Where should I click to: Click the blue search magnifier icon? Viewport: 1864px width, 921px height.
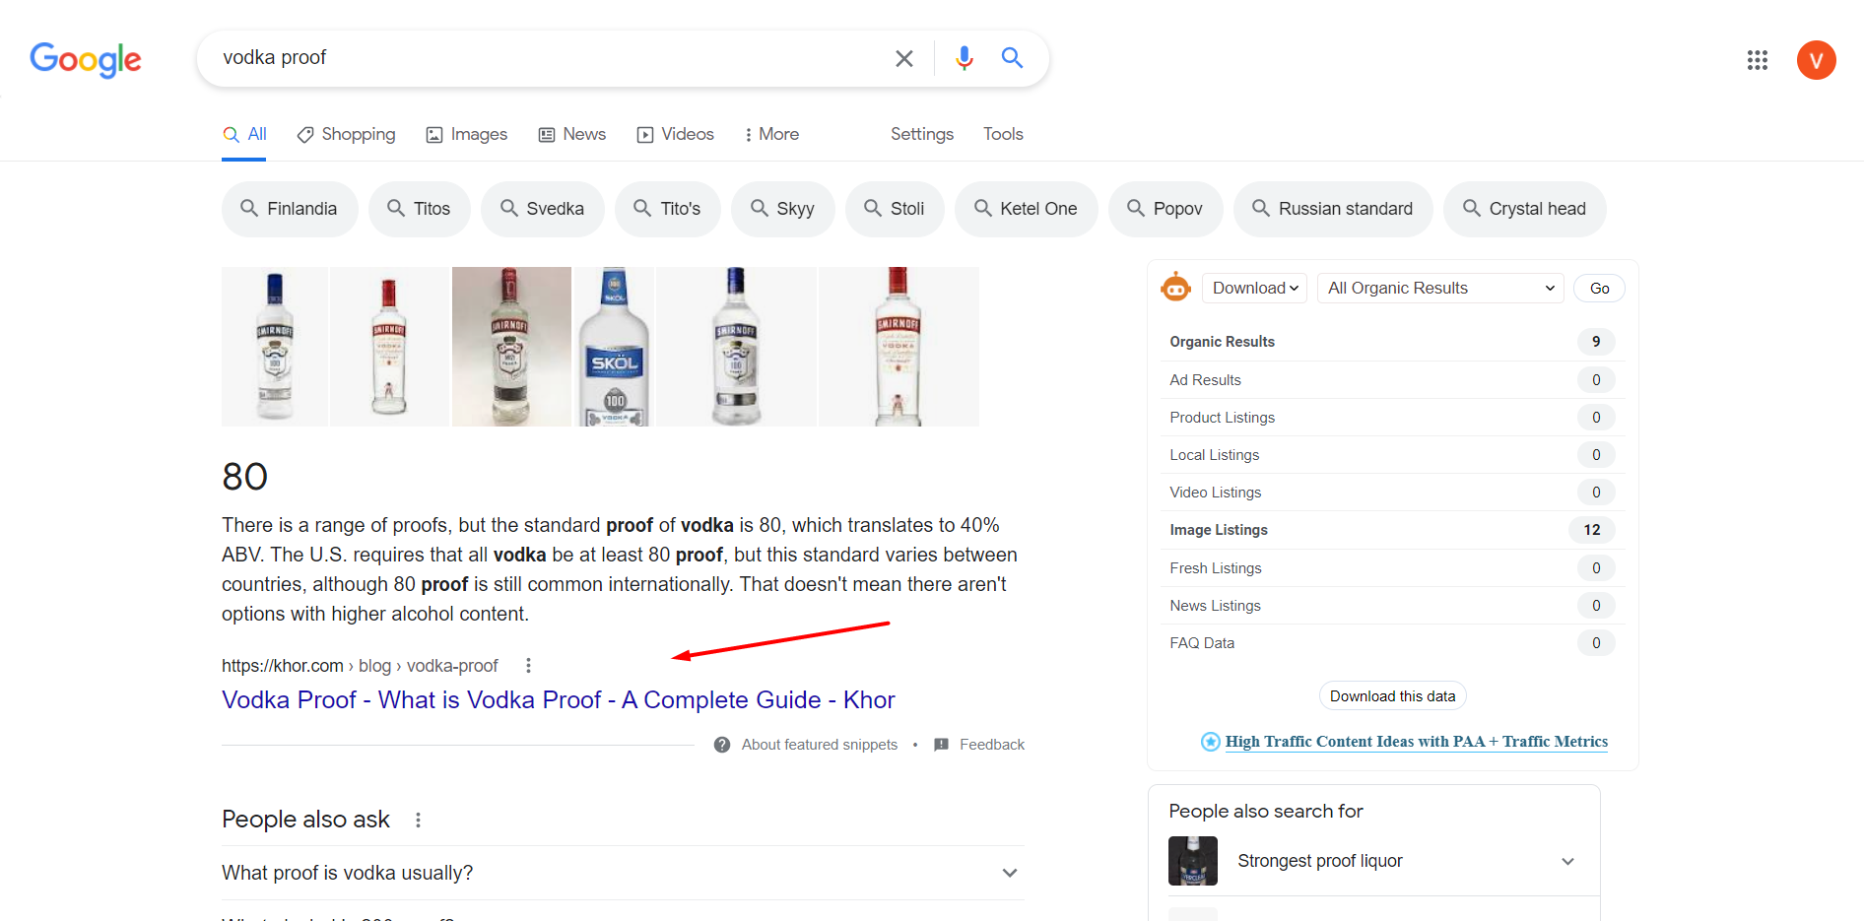coord(1012,58)
